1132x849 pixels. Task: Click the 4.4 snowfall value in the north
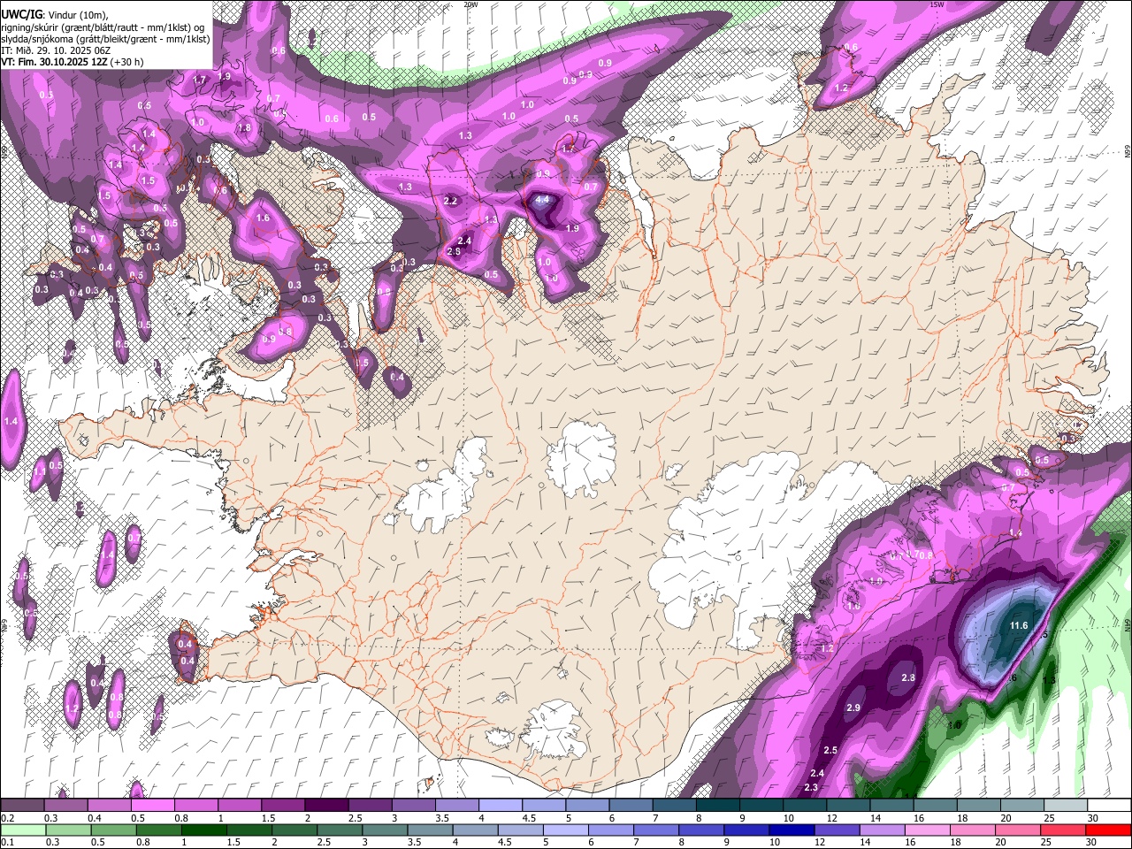click(543, 200)
